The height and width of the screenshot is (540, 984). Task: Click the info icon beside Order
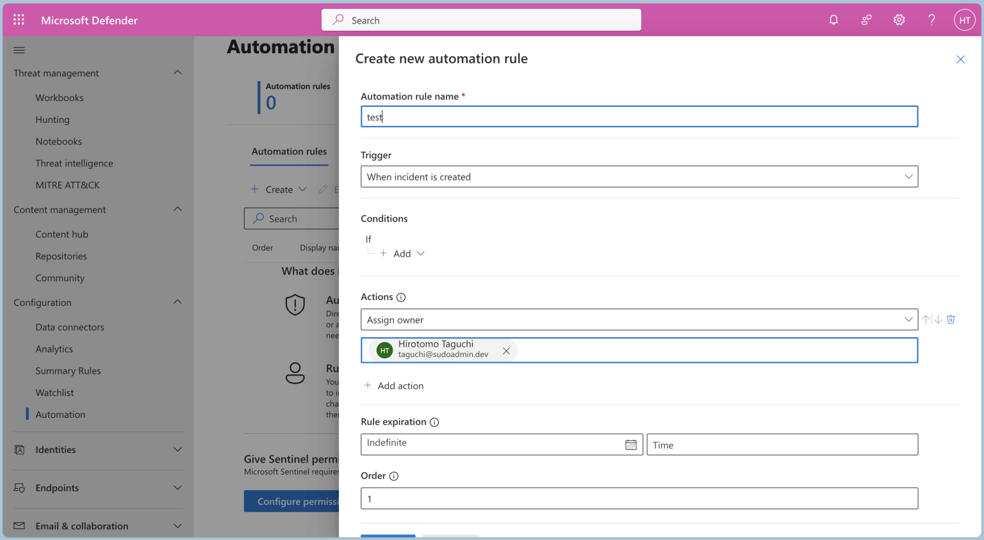395,476
